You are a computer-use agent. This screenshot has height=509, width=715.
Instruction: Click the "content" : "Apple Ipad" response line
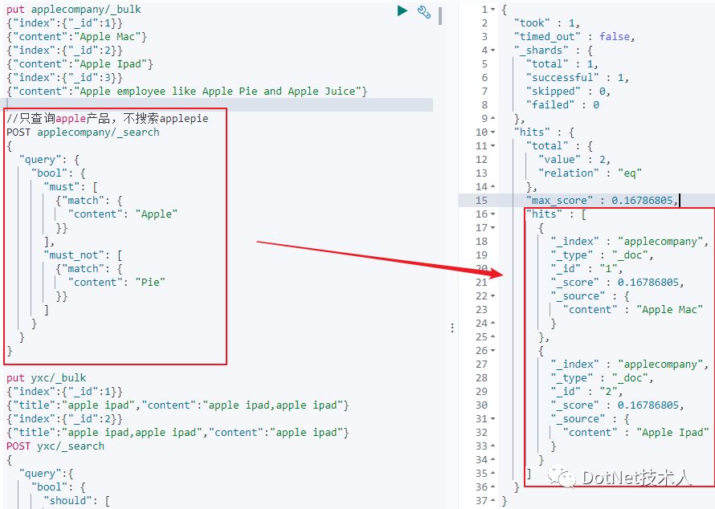[635, 433]
